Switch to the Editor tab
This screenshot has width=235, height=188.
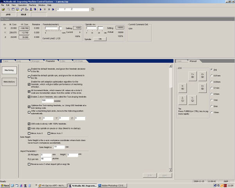pyautogui.click(x=63, y=61)
